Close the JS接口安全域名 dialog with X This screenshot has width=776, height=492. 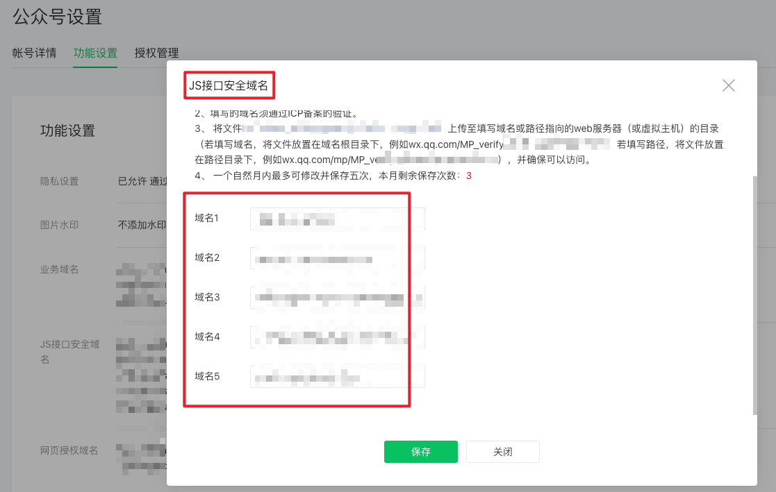point(729,85)
